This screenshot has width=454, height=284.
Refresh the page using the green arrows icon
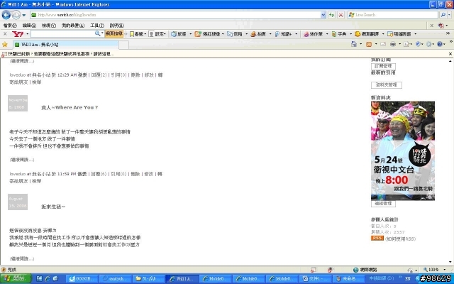pyautogui.click(x=331, y=15)
